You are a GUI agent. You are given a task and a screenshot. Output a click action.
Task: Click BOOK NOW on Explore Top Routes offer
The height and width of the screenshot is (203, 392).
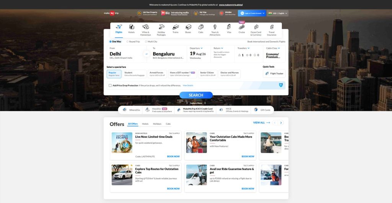pyautogui.click(x=173, y=188)
